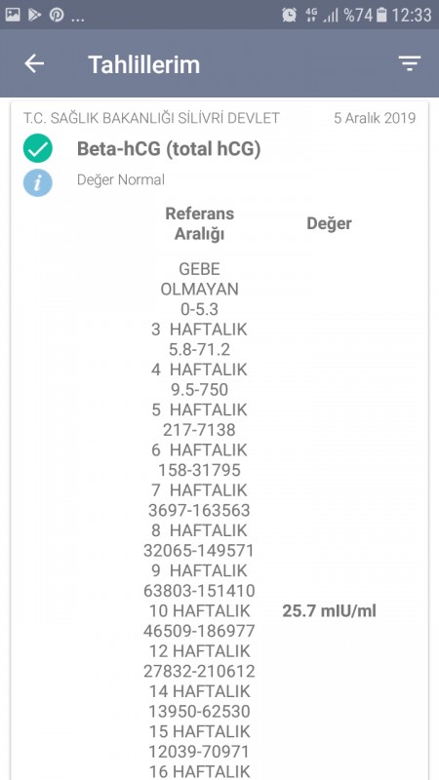Select the Tahlillerim page title

143,64
